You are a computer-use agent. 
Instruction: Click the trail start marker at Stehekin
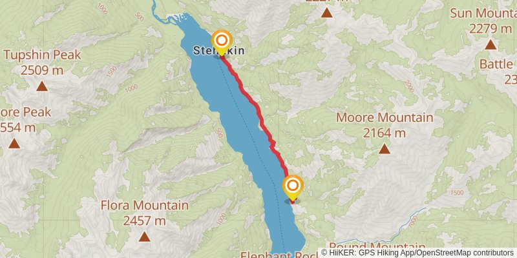(x=222, y=43)
